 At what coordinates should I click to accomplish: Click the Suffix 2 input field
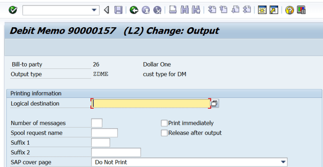(116, 152)
